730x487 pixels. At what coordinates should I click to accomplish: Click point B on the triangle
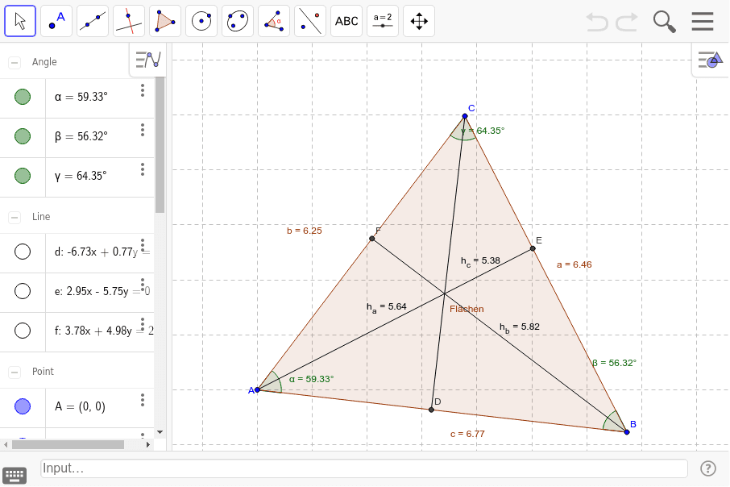[627, 432]
